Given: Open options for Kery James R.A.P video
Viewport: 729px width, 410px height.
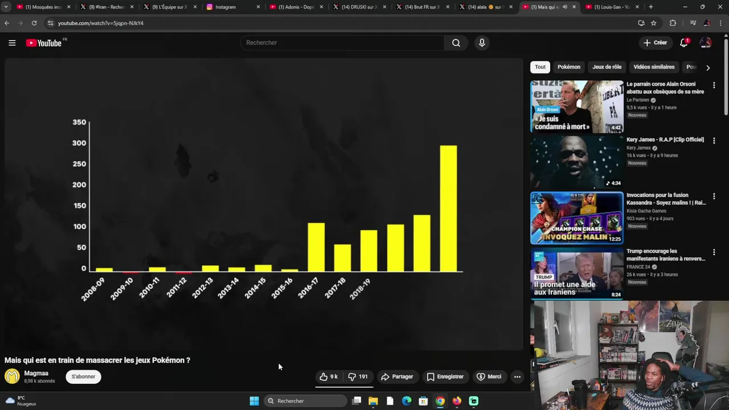Looking at the screenshot, I should (x=714, y=141).
